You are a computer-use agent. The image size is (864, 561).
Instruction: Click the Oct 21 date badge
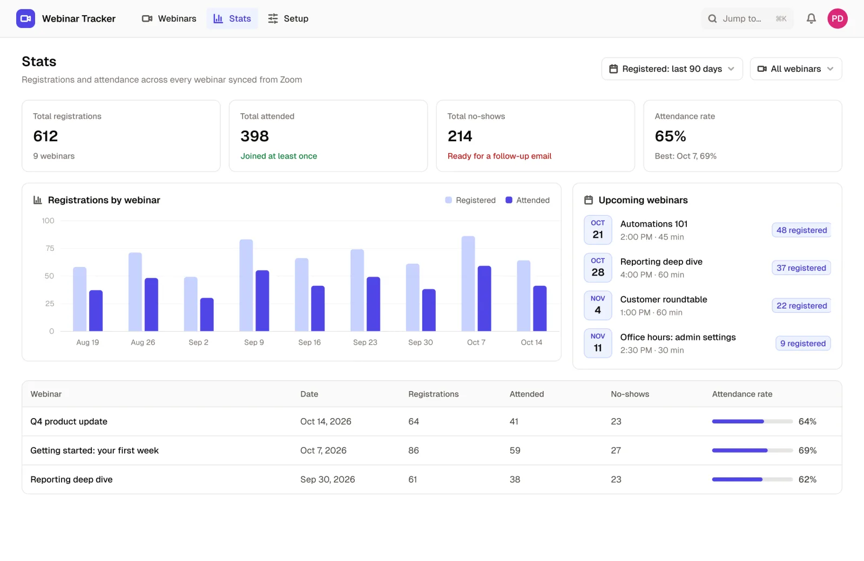[x=598, y=230]
